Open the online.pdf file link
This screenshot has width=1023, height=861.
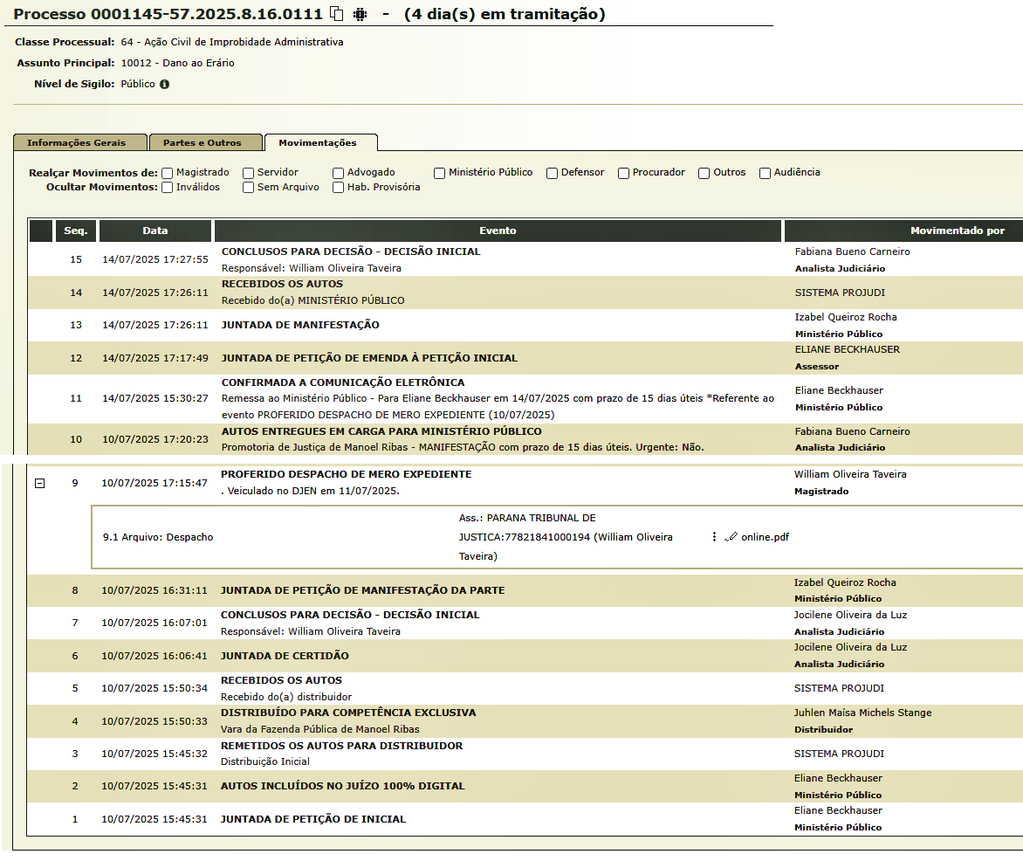click(765, 537)
